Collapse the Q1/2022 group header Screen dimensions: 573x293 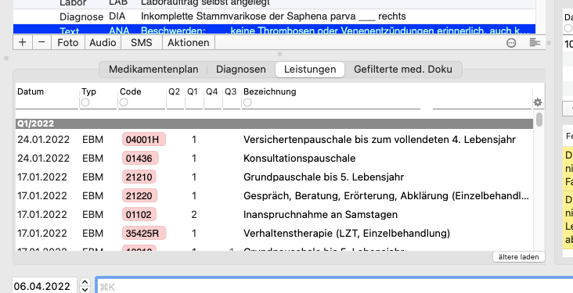pyautogui.click(x=274, y=123)
